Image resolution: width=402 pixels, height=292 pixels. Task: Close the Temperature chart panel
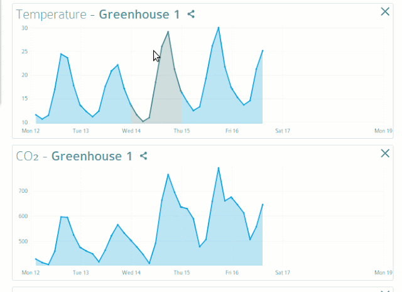click(x=385, y=11)
